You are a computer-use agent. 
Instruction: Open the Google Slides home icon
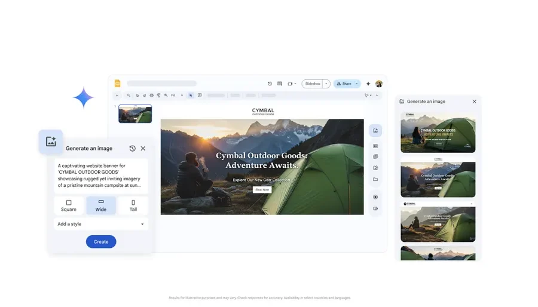(x=117, y=83)
